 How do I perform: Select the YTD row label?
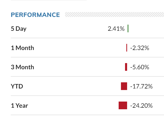tap(17, 86)
